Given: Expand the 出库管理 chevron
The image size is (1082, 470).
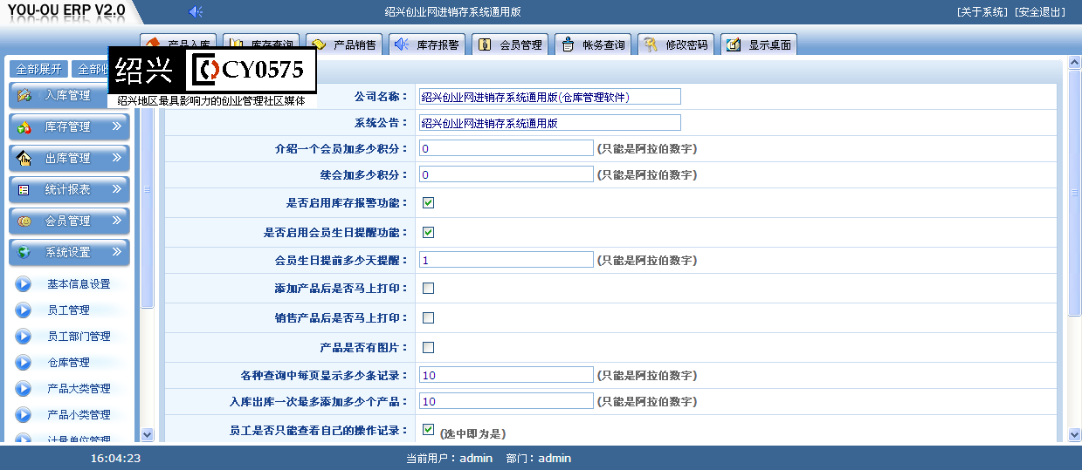Looking at the screenshot, I should pos(117,158).
